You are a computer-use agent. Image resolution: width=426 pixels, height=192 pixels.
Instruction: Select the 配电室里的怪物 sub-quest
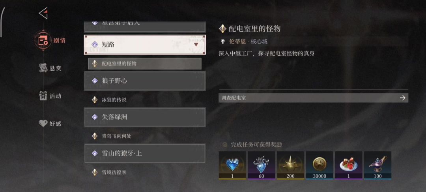[145, 64]
